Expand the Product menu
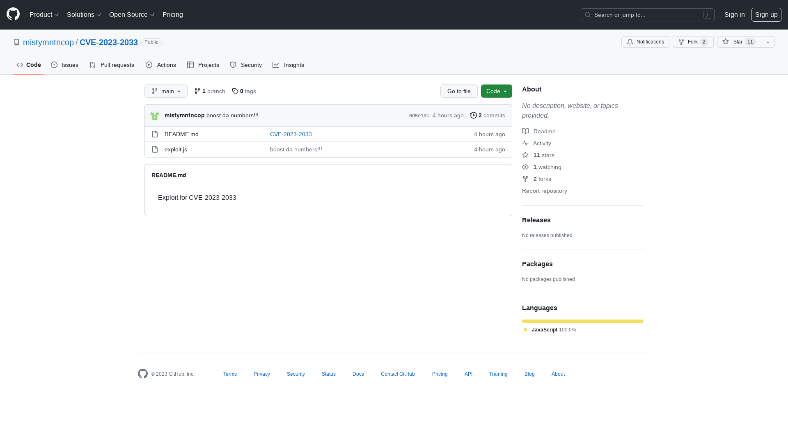Screen dimensions: 788x443 tap(44, 14)
